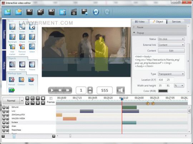This screenshot has height=144, width=193.
Task: Choose the Manual markup type
Action: pos(12,80)
